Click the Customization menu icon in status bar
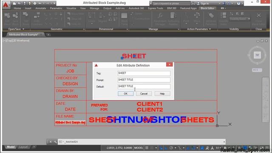Viewport: 272px width, 153px height. click(x=267, y=148)
